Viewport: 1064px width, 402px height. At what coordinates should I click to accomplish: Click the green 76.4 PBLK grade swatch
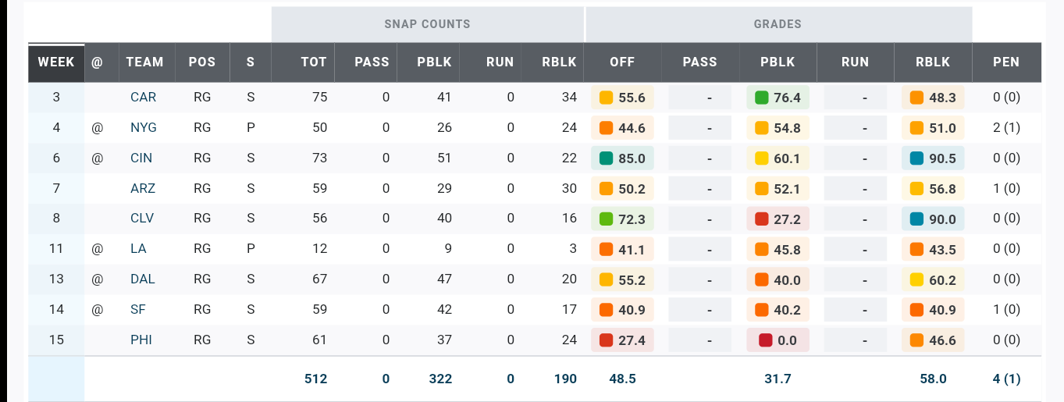click(762, 98)
